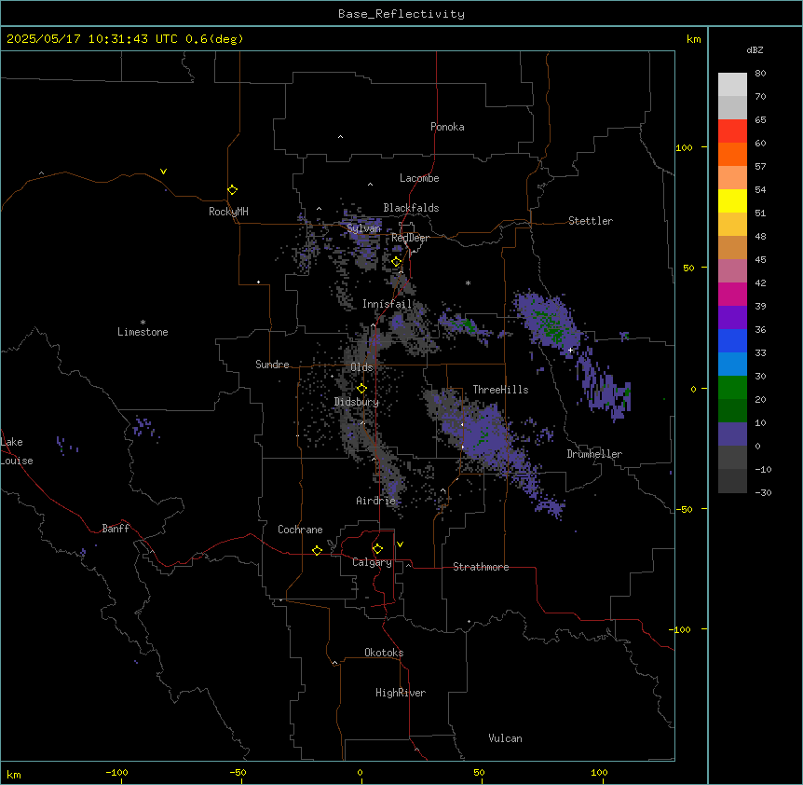Pick the green 20-30 dBZ legend color
The width and height of the screenshot is (803, 785).
(732, 388)
